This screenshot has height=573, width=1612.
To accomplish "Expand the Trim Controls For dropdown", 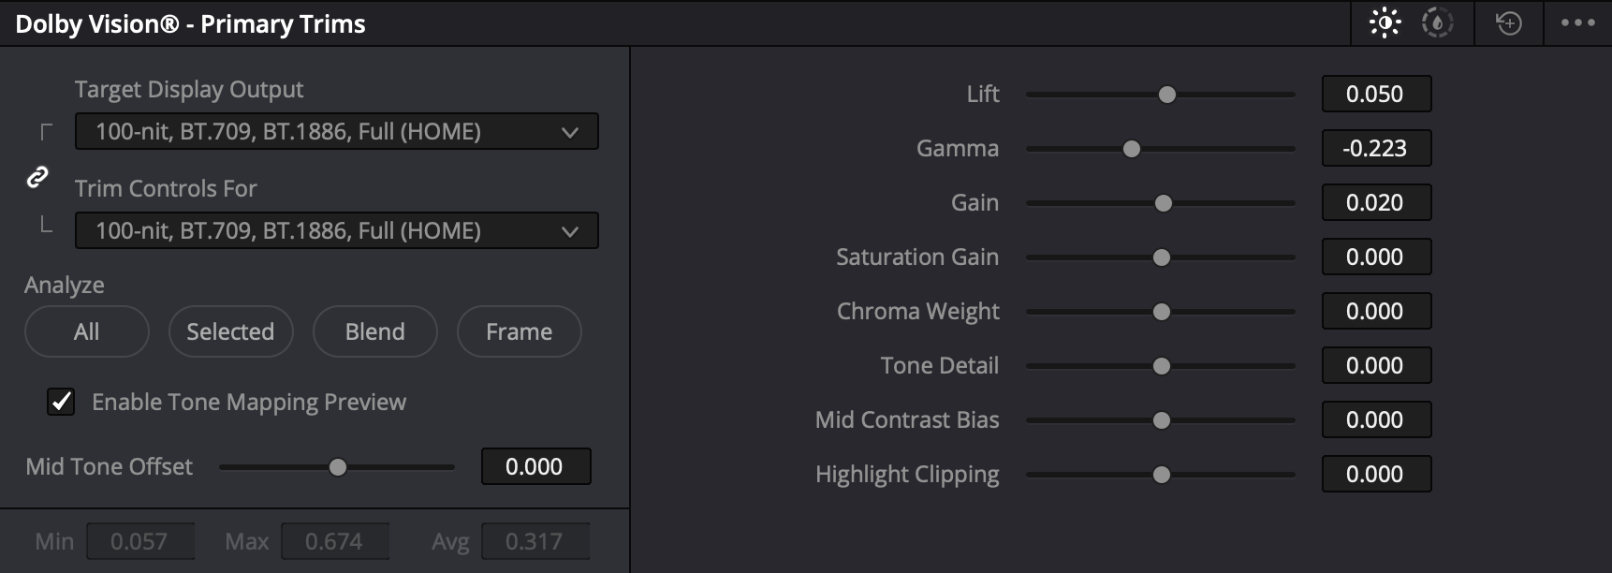I will [x=336, y=231].
